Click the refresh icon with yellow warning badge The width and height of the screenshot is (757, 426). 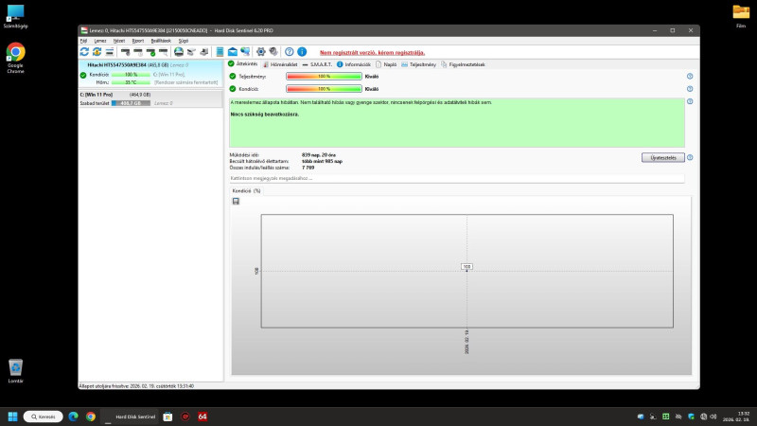[97, 52]
